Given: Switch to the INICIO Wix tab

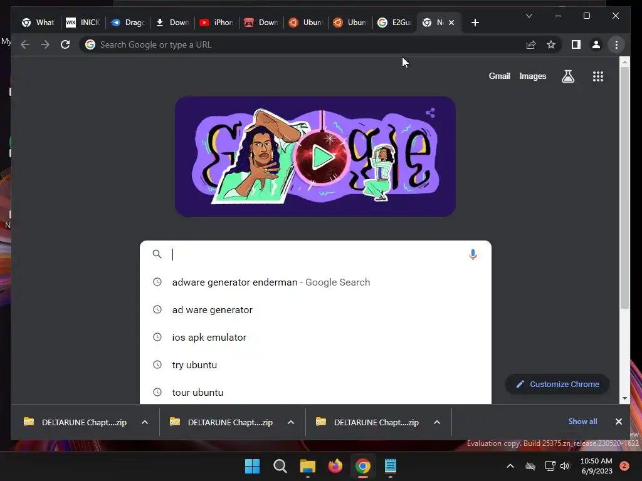Looking at the screenshot, I should coord(83,23).
